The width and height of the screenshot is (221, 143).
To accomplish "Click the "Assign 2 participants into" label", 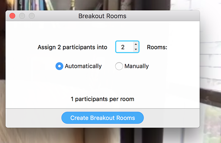I will (72, 47).
